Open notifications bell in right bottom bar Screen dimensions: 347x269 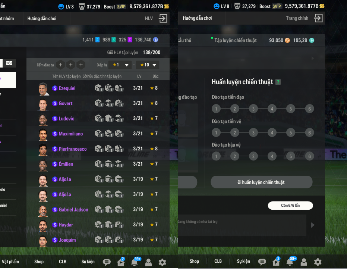click(290, 262)
